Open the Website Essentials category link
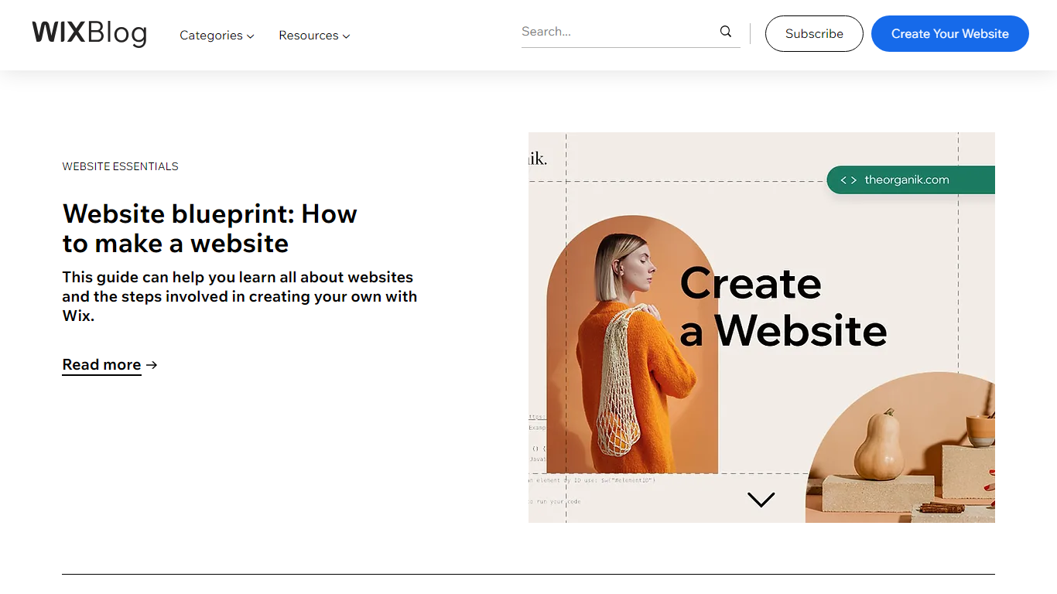 120,166
